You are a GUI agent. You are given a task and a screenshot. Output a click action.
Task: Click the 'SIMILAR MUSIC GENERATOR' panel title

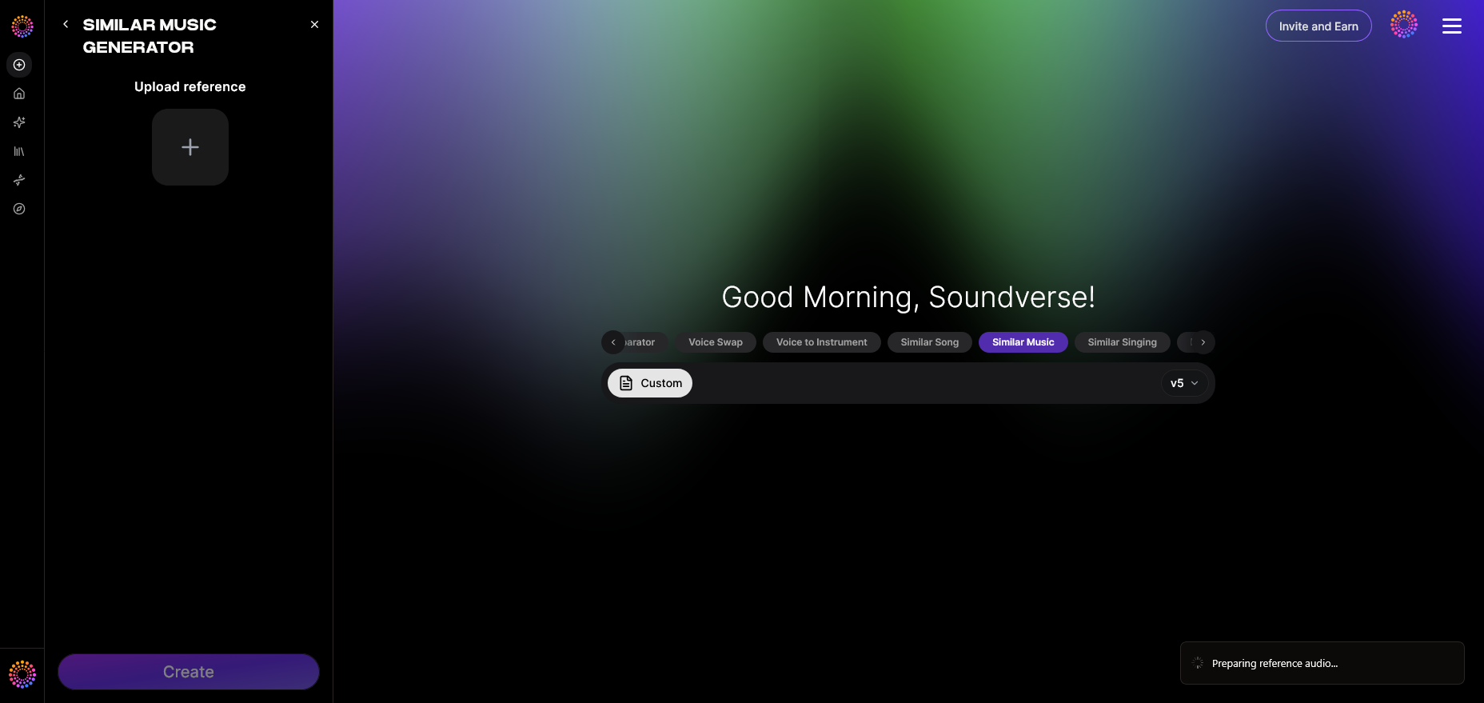[x=150, y=36]
